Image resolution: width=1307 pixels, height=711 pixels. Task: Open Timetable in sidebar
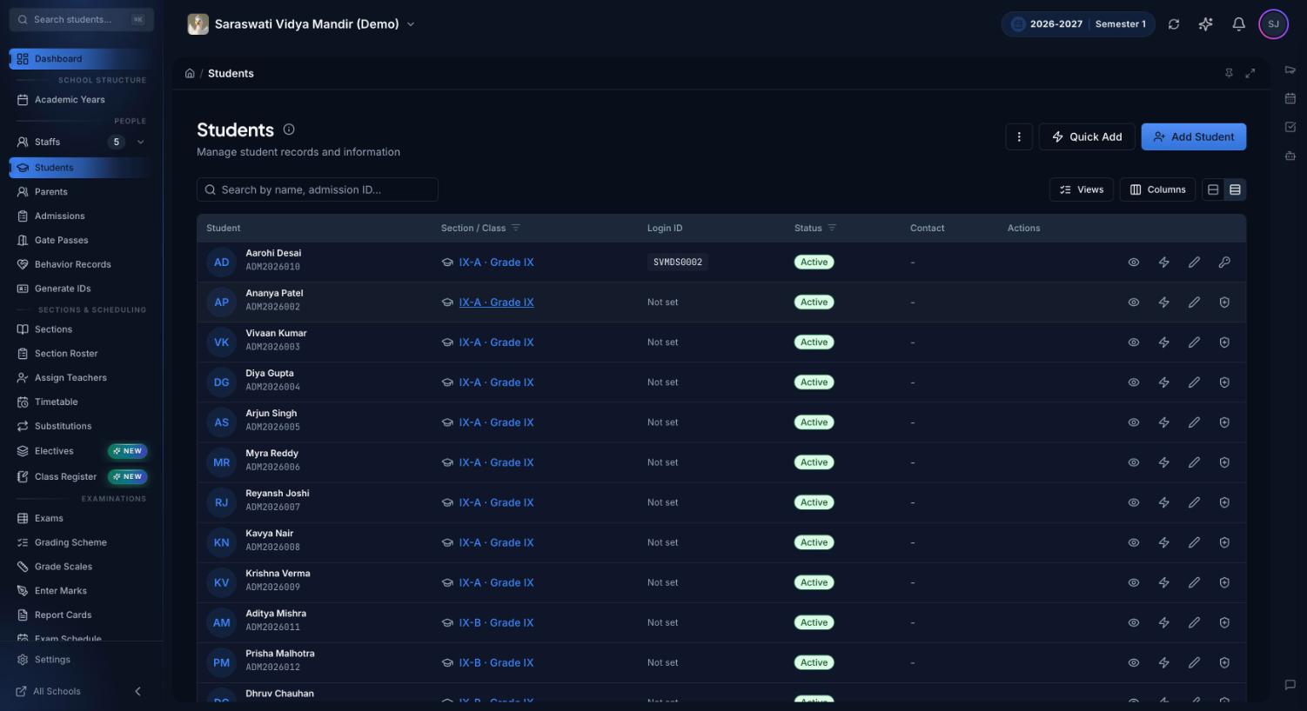pos(82,402)
